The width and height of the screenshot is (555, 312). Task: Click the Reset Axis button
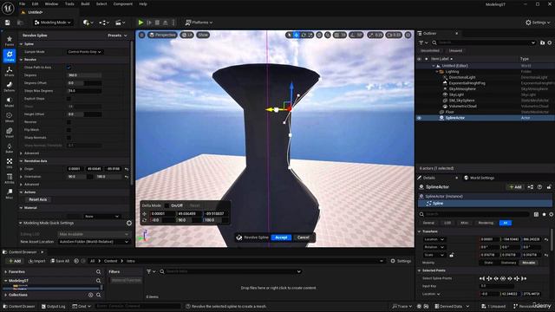coord(38,200)
